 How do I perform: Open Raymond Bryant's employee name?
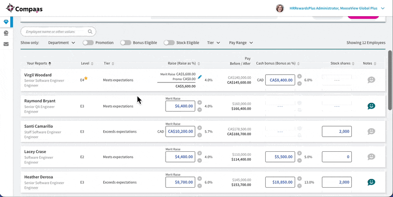40,101
